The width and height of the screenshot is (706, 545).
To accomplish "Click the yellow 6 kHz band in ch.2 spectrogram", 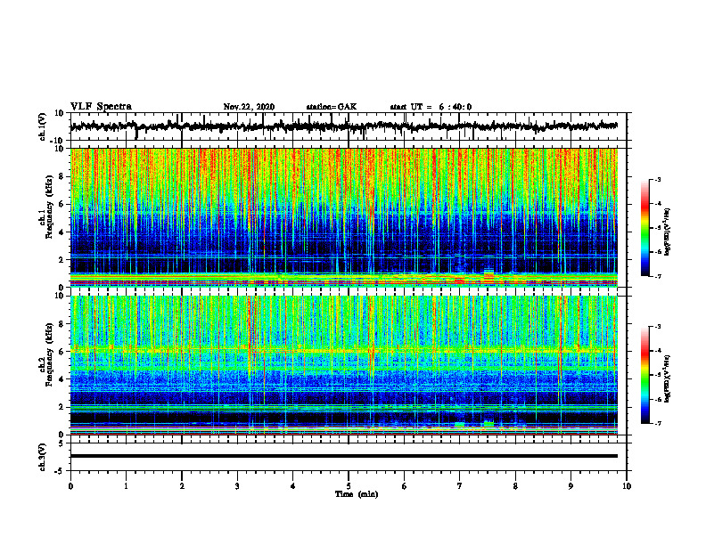I will tap(343, 350).
